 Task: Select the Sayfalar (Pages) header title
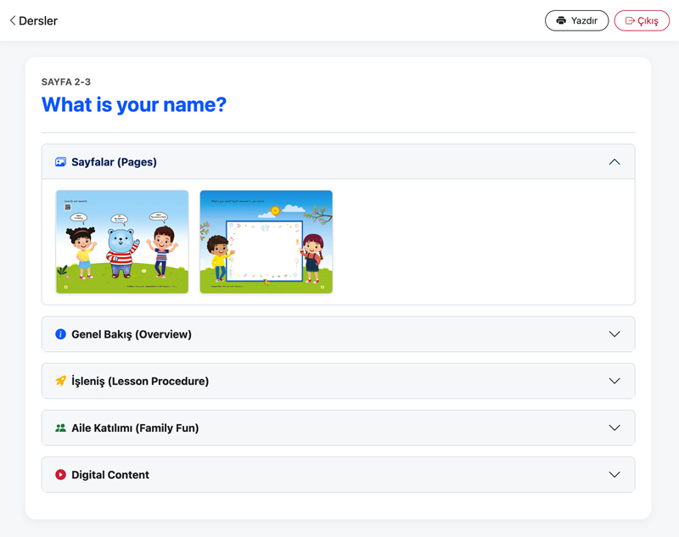114,162
